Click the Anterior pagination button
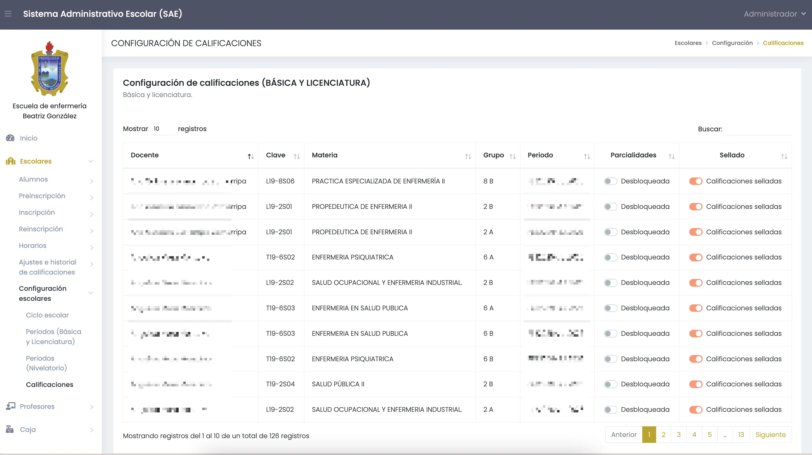 tap(624, 435)
